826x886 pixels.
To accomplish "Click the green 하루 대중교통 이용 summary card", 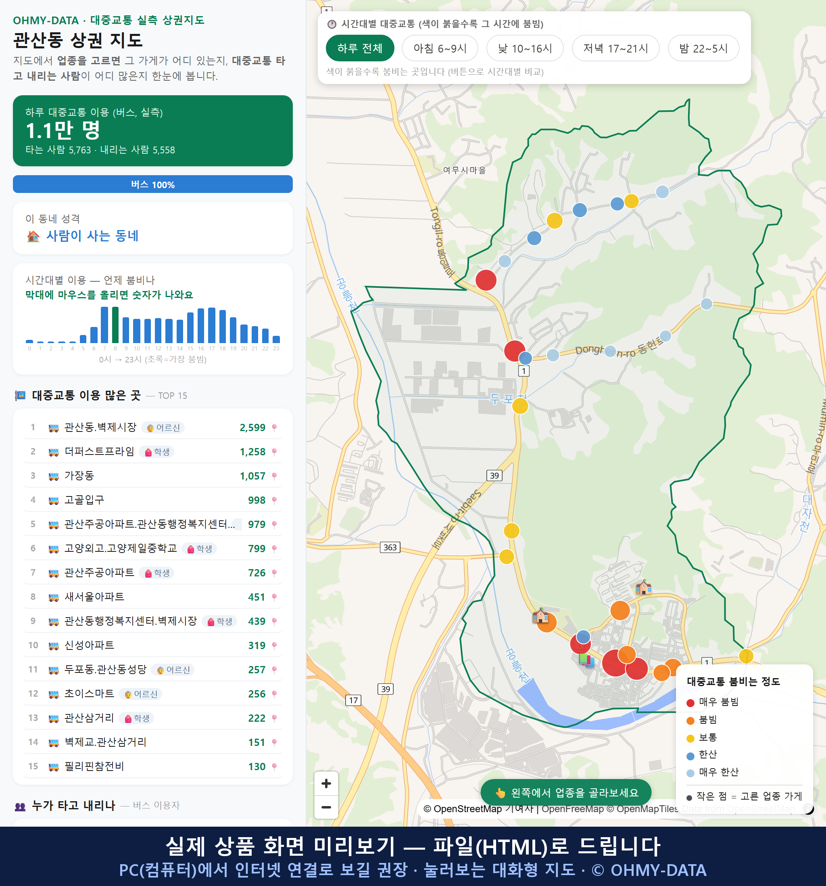I will click(152, 131).
